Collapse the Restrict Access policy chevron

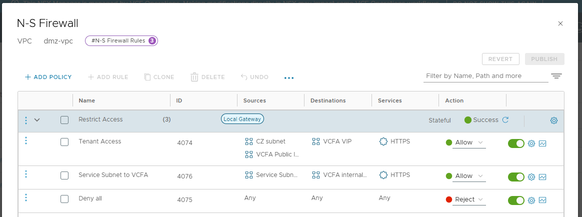36,120
